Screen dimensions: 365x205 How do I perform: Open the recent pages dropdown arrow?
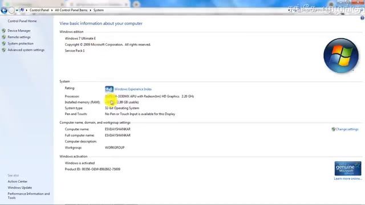[x=17, y=10]
